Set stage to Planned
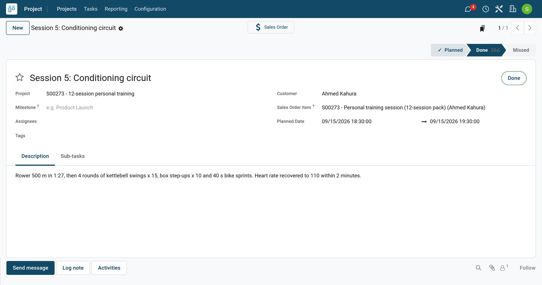The height and width of the screenshot is (285, 542). point(450,50)
